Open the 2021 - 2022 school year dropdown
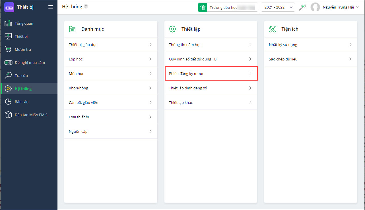 coord(278,7)
